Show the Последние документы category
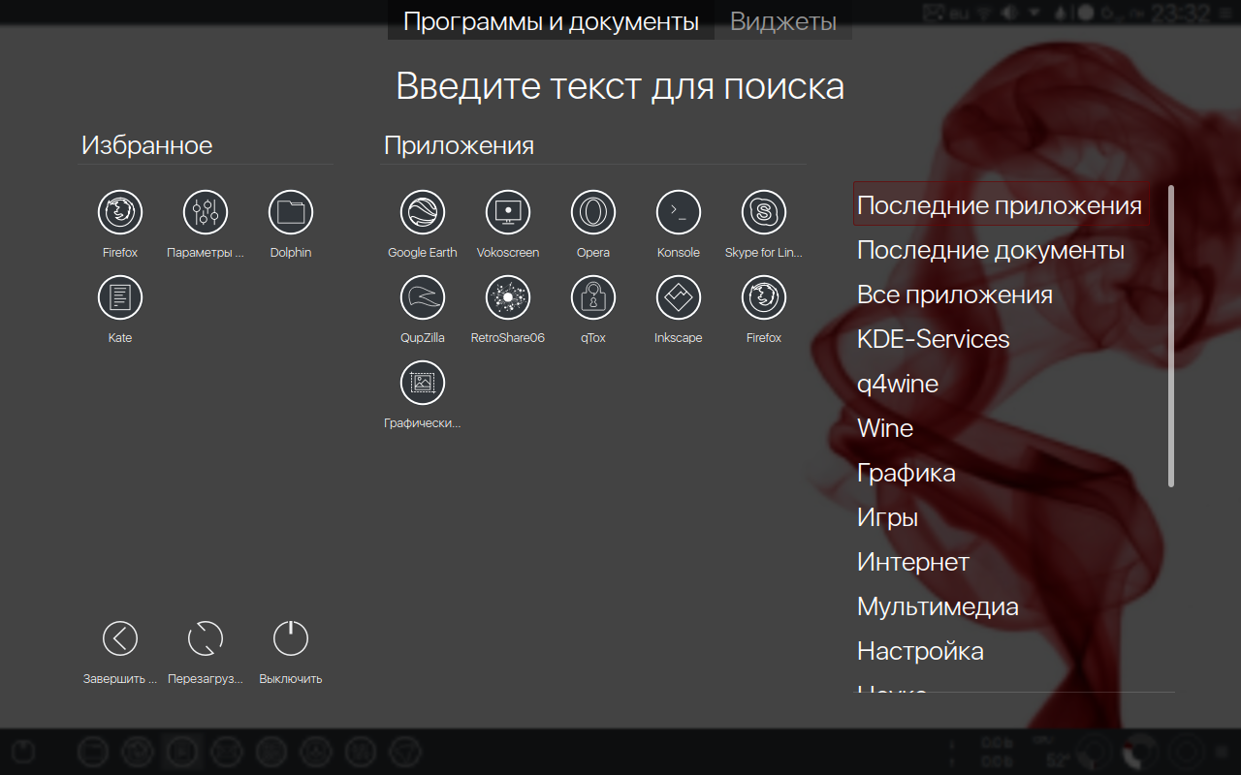 pos(991,250)
